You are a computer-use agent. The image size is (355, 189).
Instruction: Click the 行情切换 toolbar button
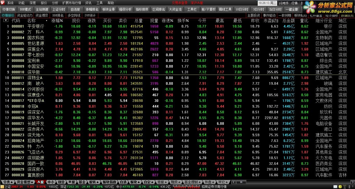pos(9,9)
